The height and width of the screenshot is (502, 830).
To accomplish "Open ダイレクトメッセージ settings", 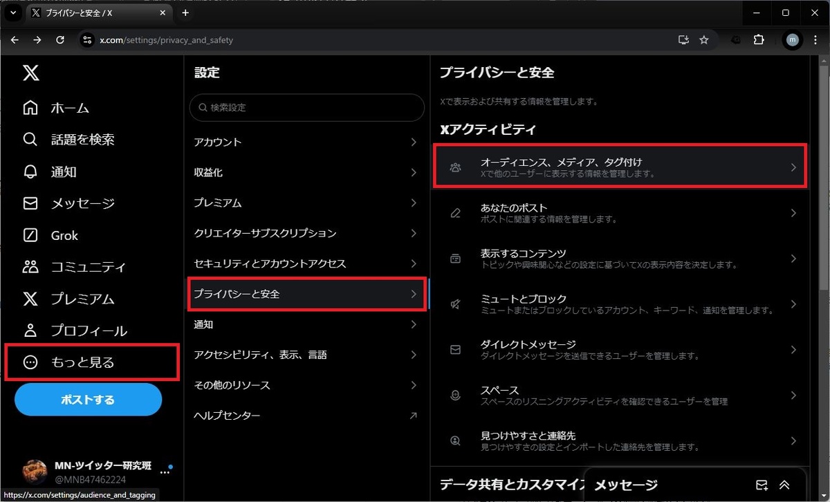I will [x=620, y=350].
